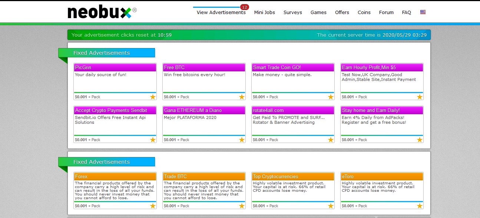The height and width of the screenshot is (218, 480).
Task: Click the star on rotate4all.com ad
Action: [331, 140]
